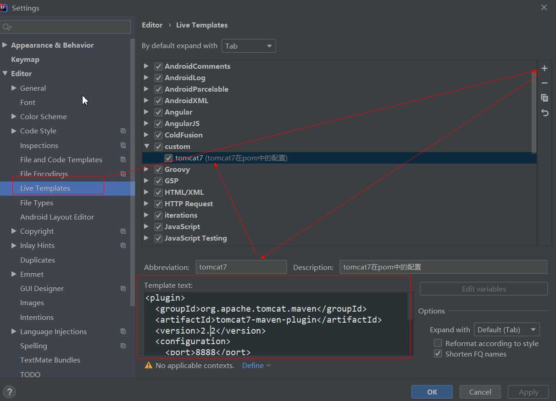
Task: Uncheck the tomcat7 template checkbox
Action: (x=168, y=158)
